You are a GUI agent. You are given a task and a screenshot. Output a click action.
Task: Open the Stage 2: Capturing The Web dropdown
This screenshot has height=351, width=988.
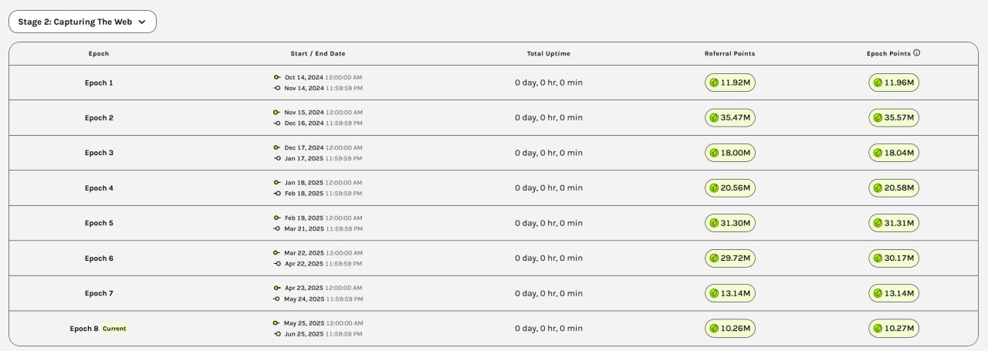[x=83, y=22]
